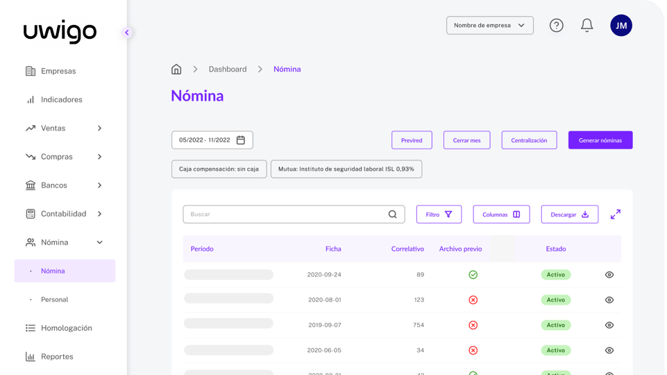Click the help question mark icon

pos(556,26)
